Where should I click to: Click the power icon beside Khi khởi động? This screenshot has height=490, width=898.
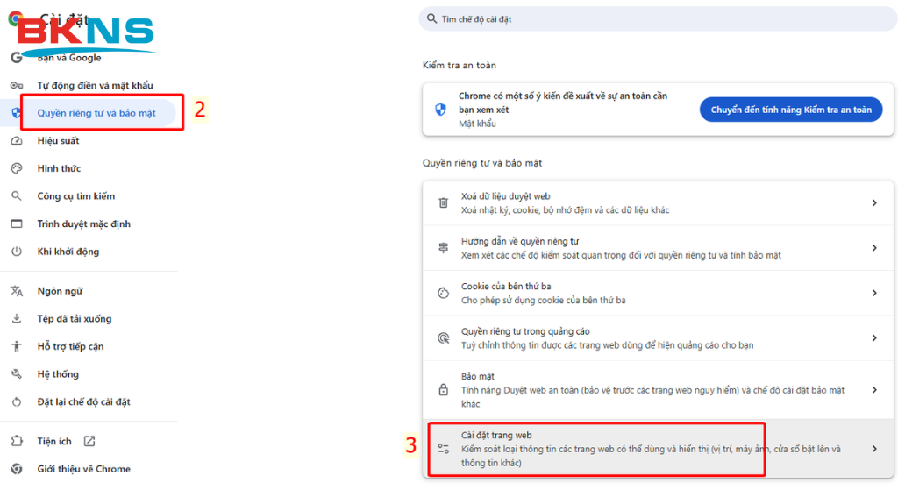[x=17, y=252]
